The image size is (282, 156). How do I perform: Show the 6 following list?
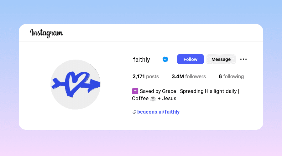click(x=231, y=76)
